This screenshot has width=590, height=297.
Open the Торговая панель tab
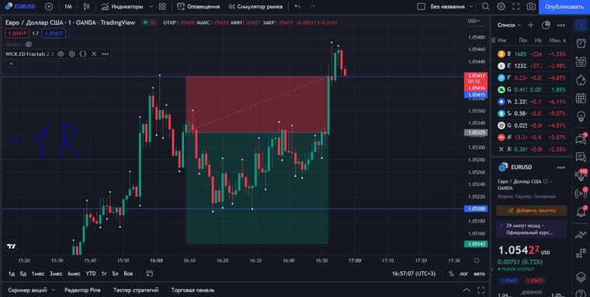pyautogui.click(x=193, y=290)
